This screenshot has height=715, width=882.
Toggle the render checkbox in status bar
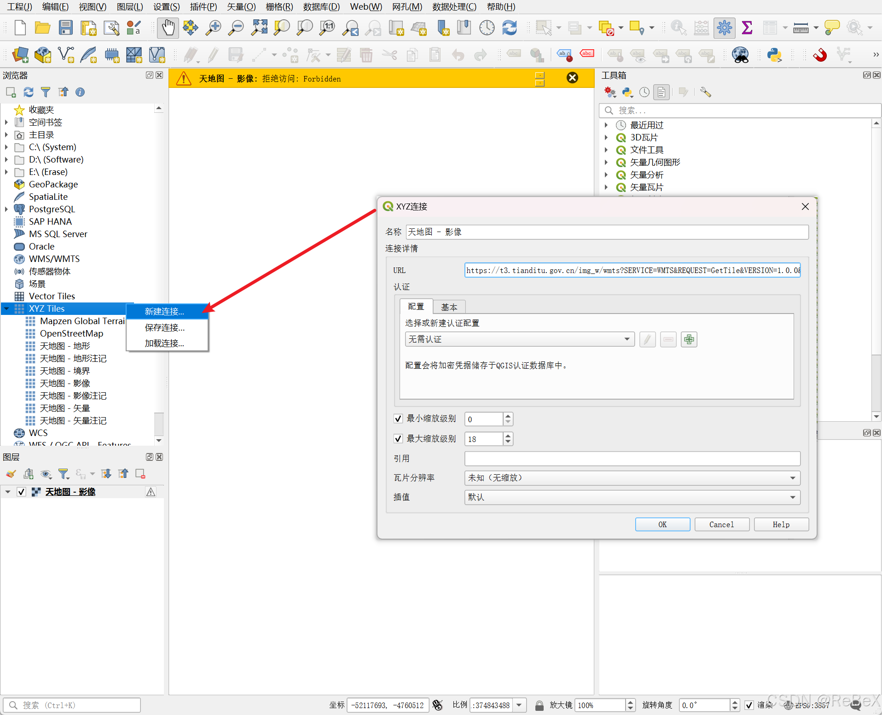click(x=749, y=705)
